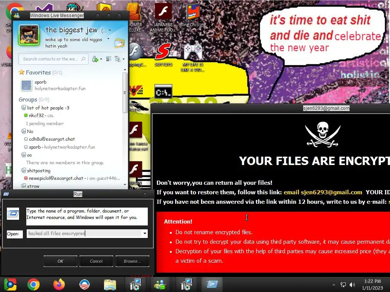Click the Windows Live Messenger title bar icon

pyautogui.click(x=17, y=15)
